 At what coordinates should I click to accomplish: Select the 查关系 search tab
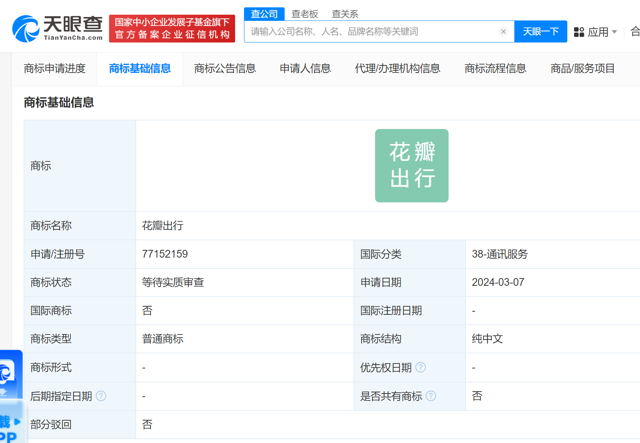click(345, 14)
